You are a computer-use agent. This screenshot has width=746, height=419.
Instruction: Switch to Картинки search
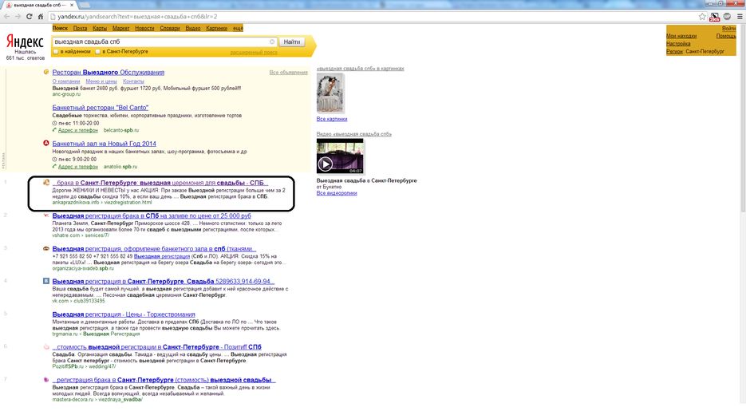coord(216,28)
